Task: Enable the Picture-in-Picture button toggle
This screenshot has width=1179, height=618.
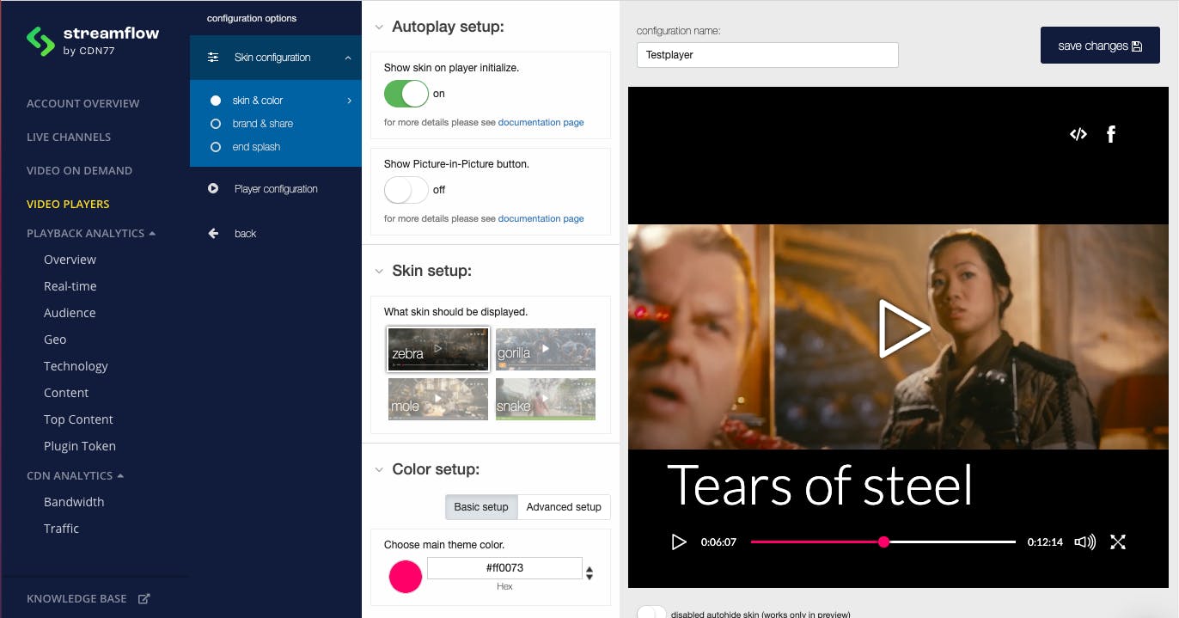Action: point(406,190)
